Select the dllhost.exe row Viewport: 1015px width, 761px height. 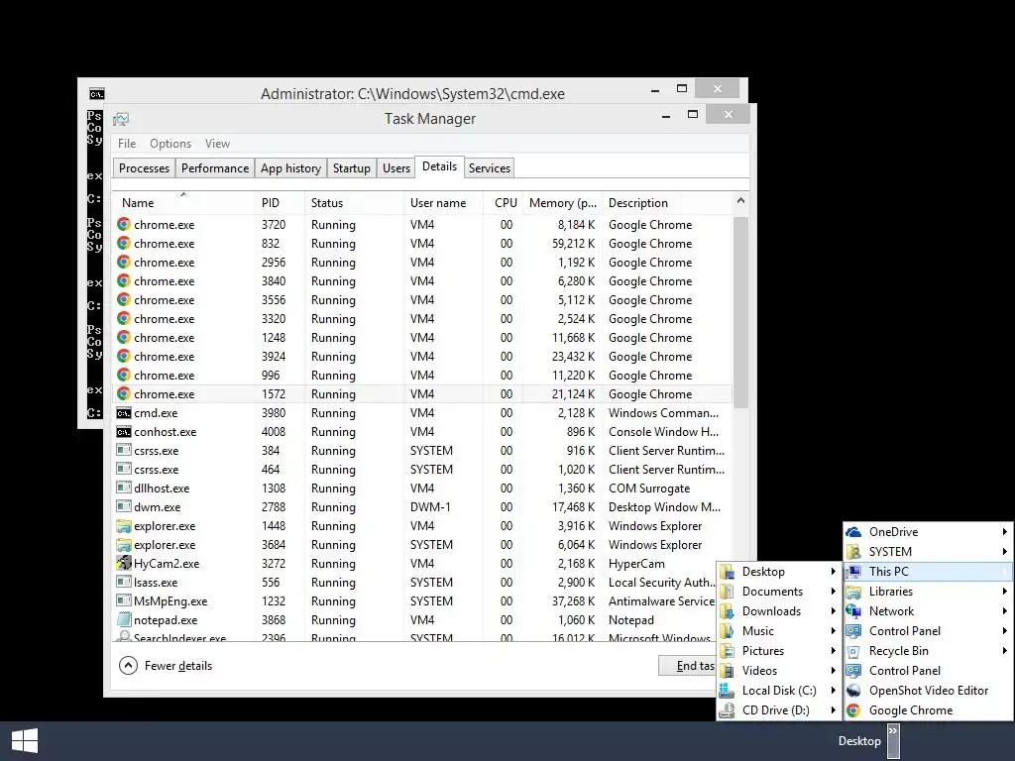click(422, 488)
